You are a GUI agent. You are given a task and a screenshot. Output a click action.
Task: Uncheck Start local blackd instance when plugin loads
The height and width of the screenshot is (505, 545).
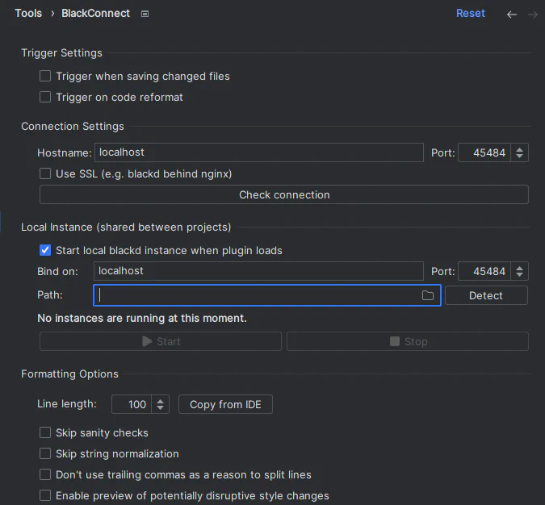(45, 250)
